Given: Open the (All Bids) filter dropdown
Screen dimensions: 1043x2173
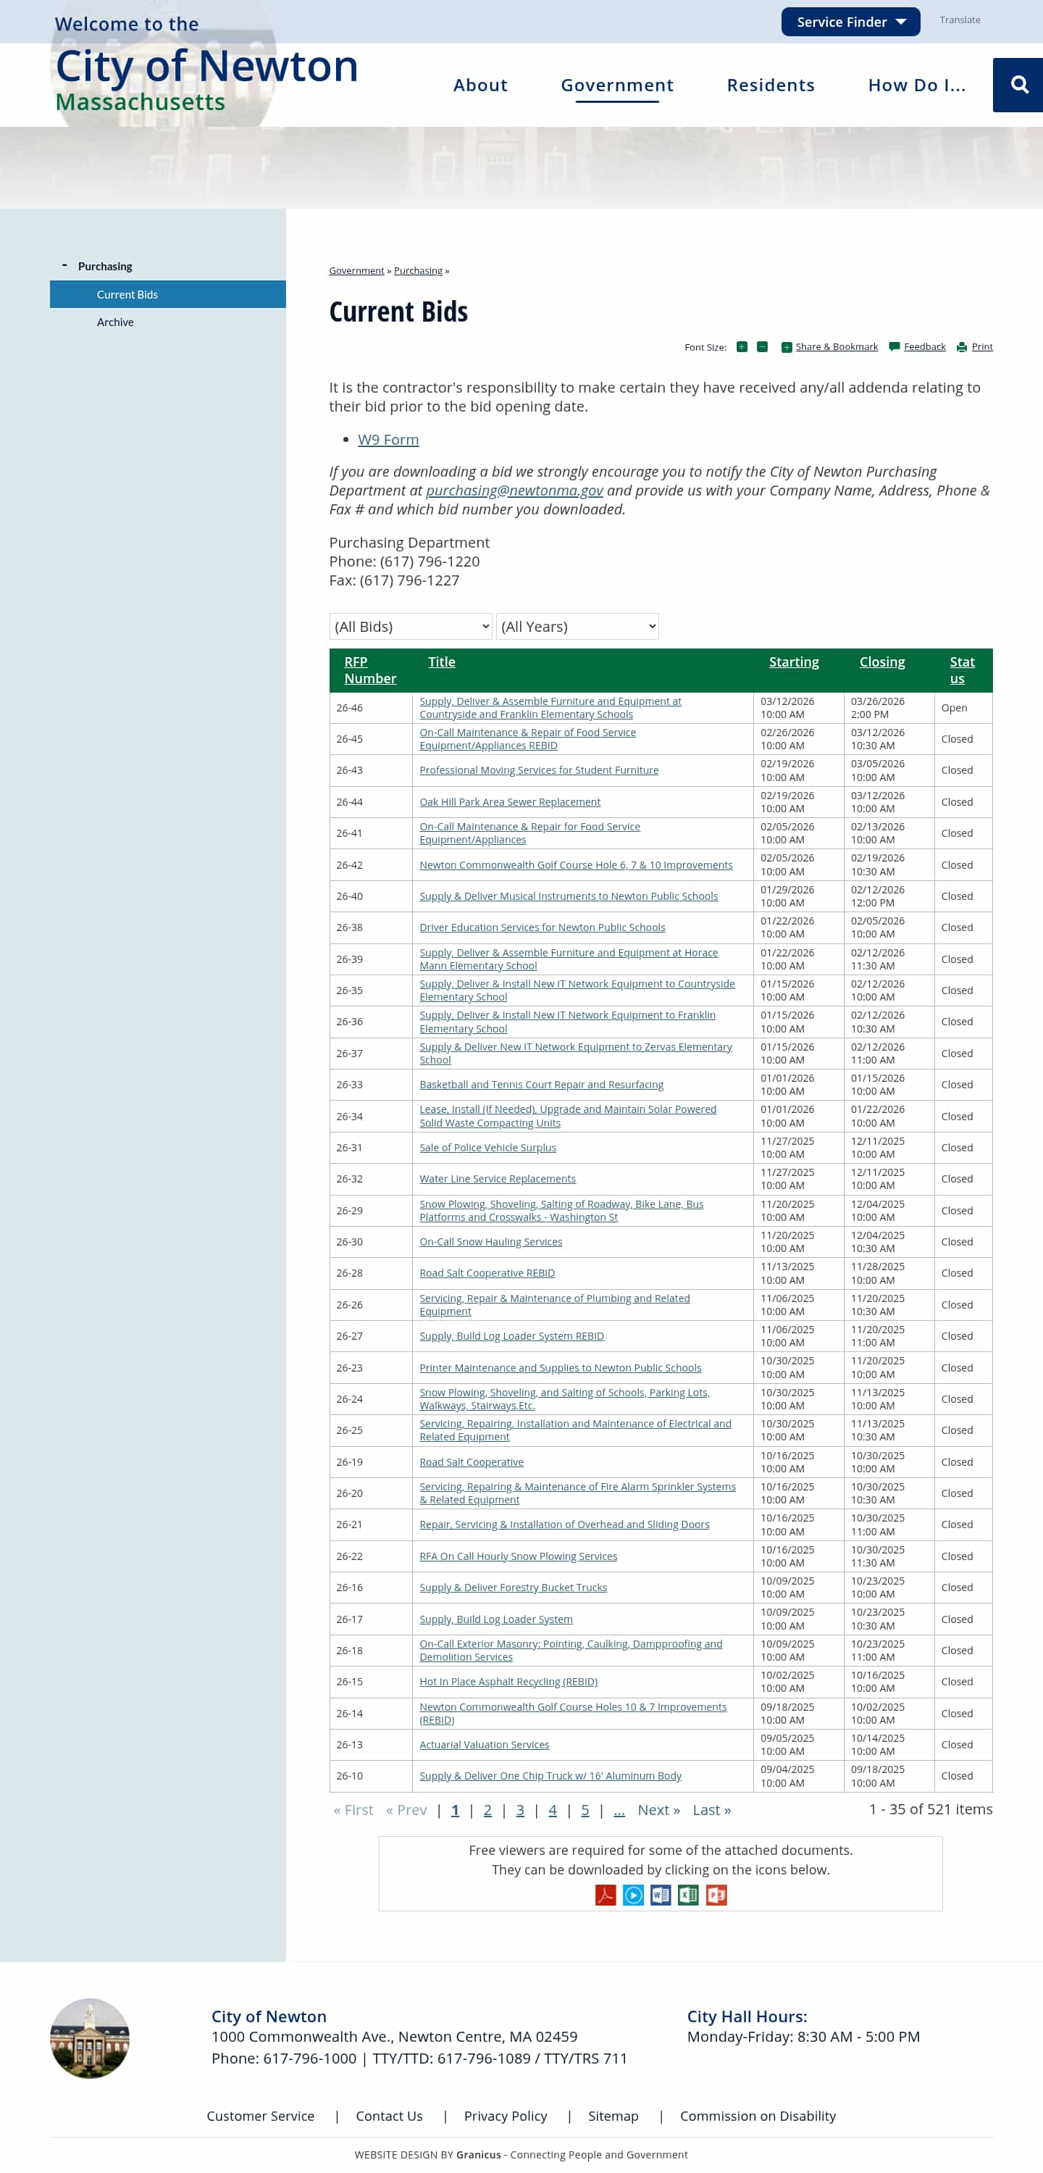Looking at the screenshot, I should point(411,626).
